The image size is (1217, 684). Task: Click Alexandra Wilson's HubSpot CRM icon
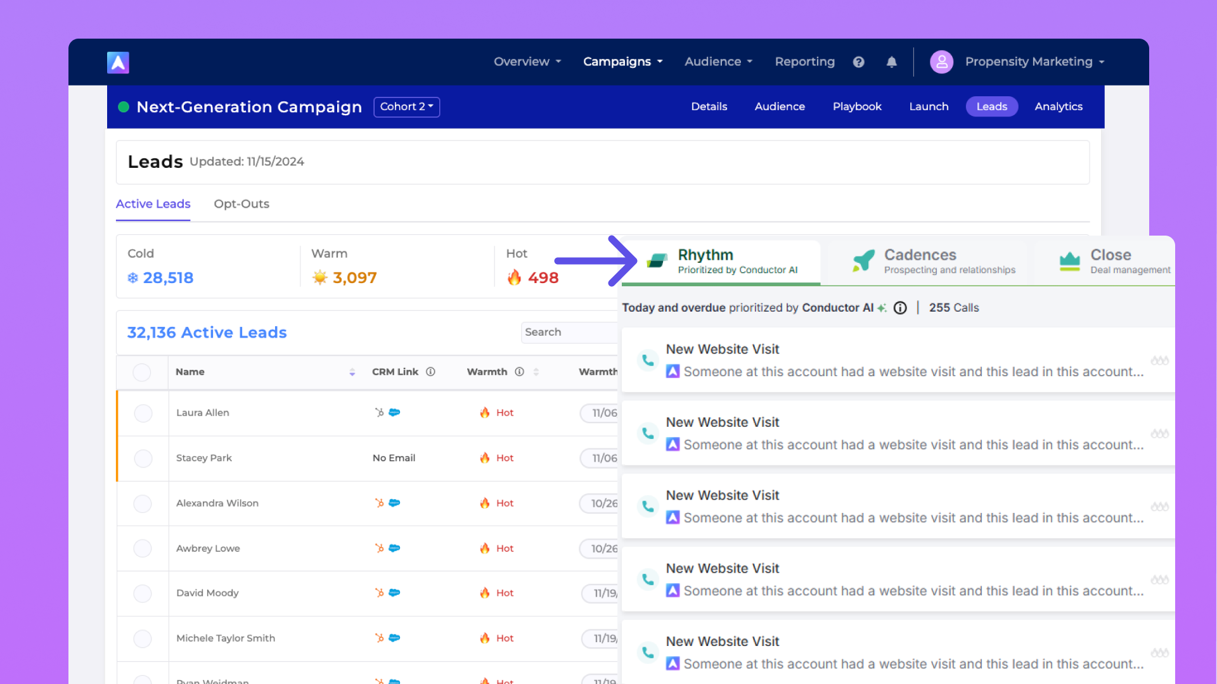tap(379, 503)
